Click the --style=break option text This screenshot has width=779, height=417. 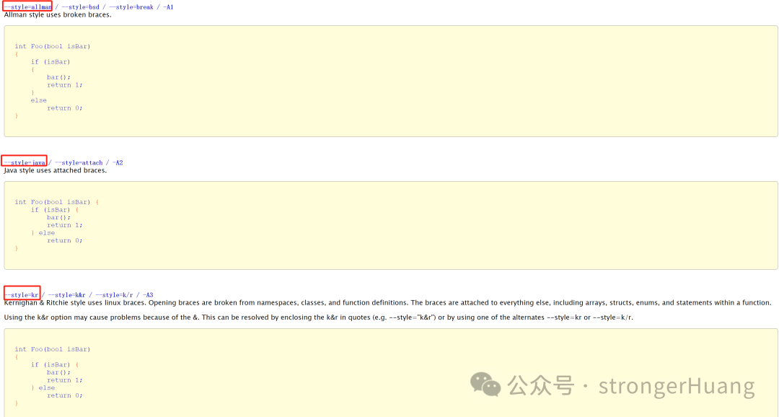[131, 7]
